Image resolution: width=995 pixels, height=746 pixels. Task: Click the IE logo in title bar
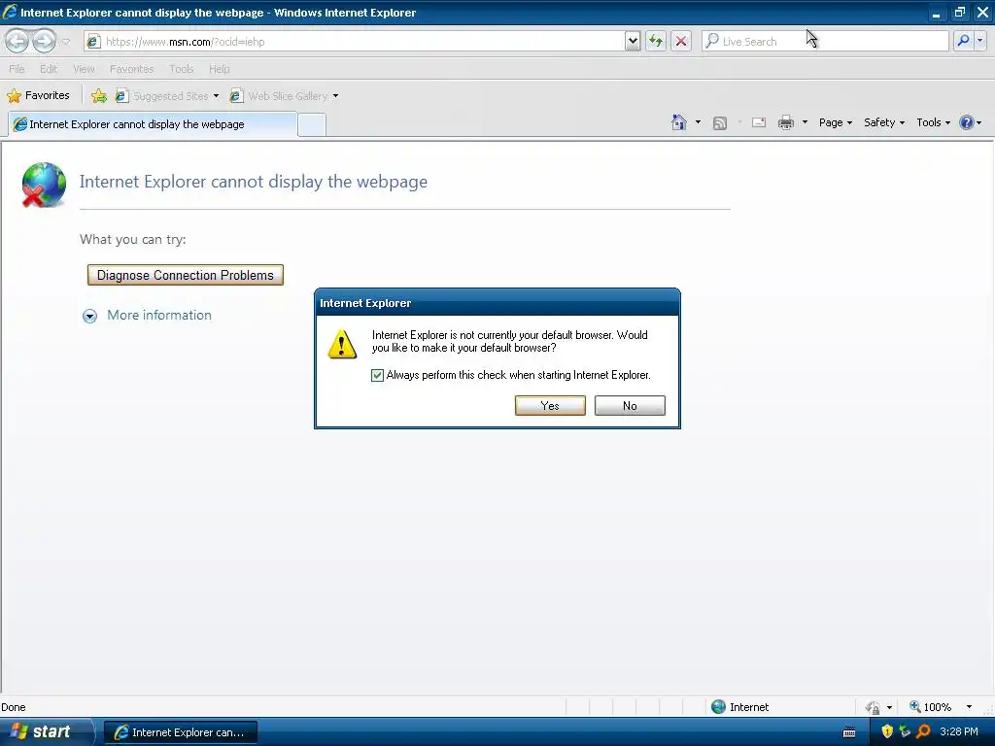10,12
